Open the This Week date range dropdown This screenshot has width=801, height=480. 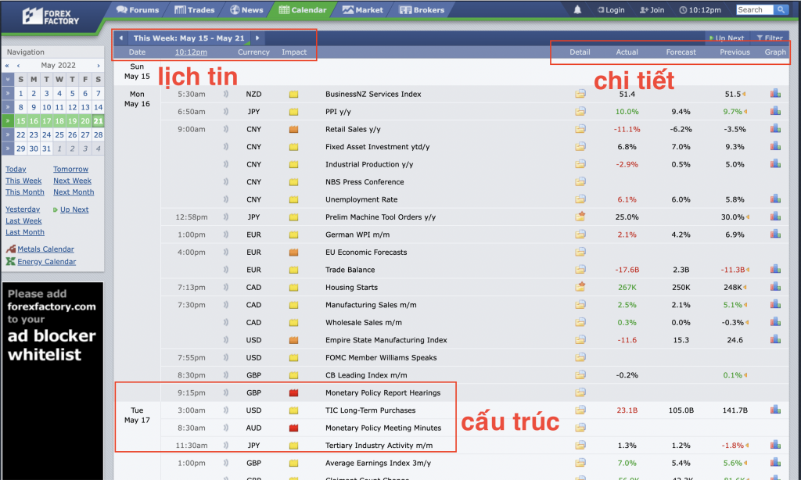pos(189,38)
